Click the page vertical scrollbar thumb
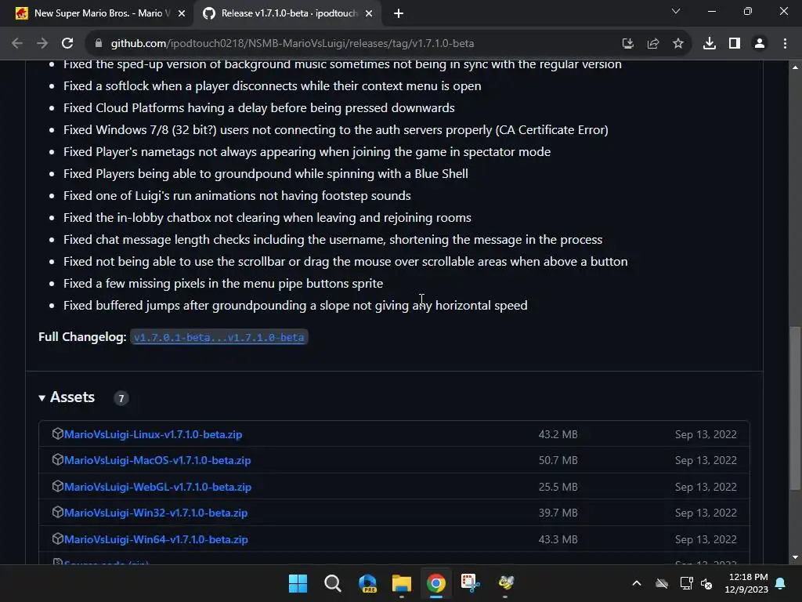Image resolution: width=802 pixels, height=602 pixels. [795, 408]
